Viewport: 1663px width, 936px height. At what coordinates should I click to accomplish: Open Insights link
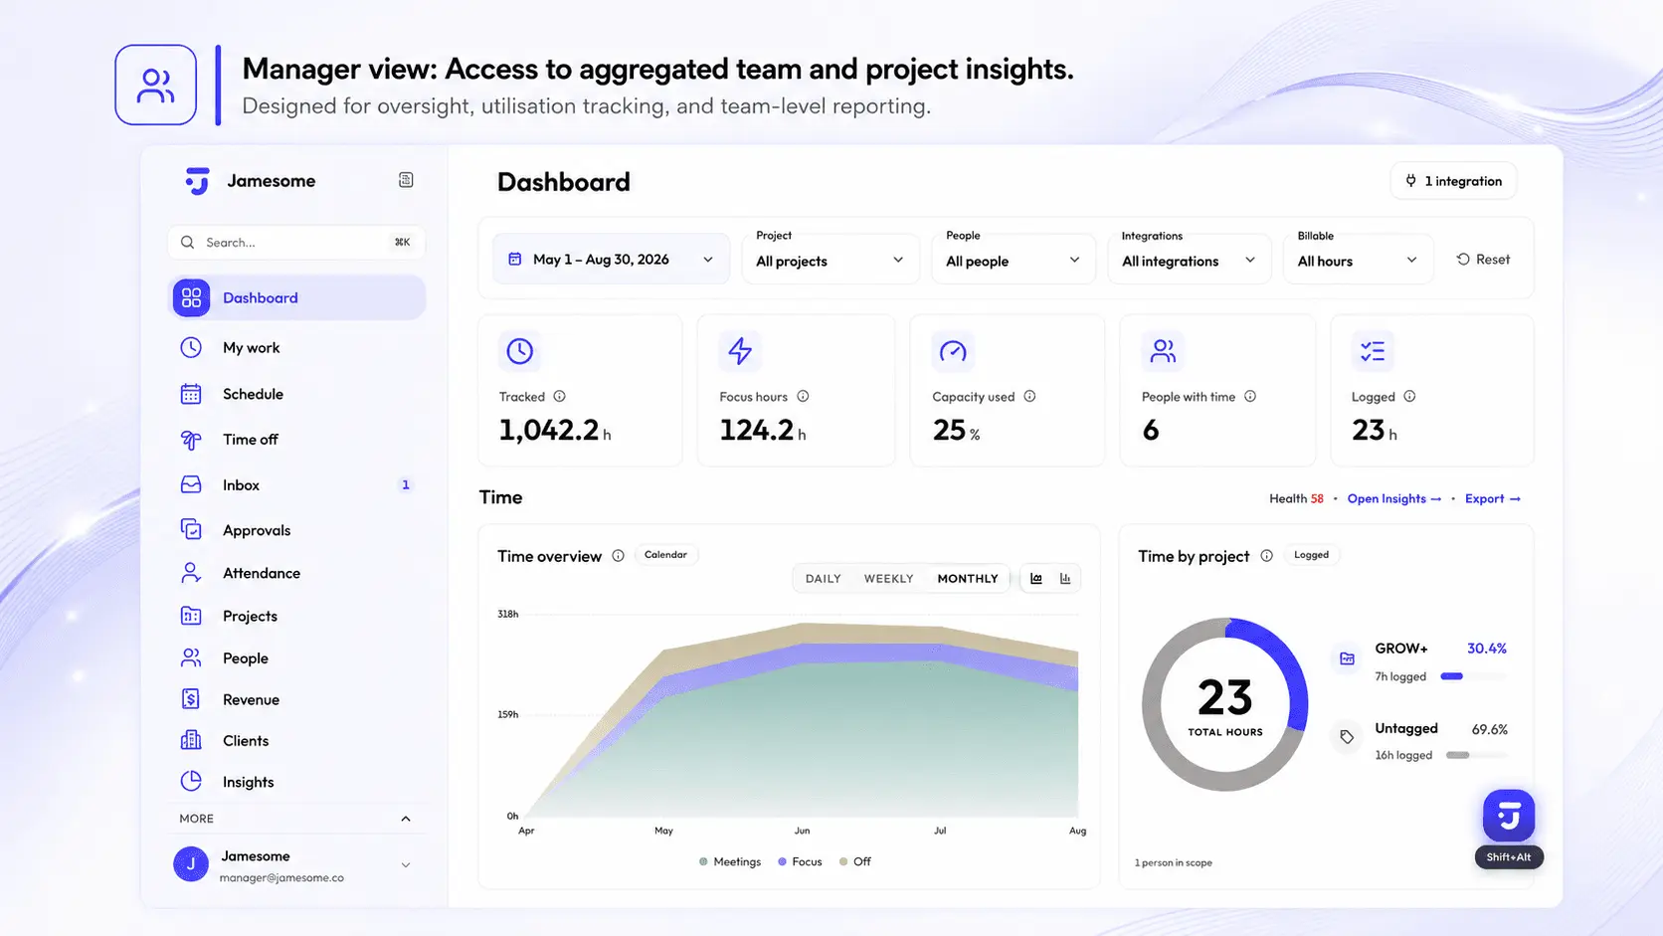point(1394,498)
